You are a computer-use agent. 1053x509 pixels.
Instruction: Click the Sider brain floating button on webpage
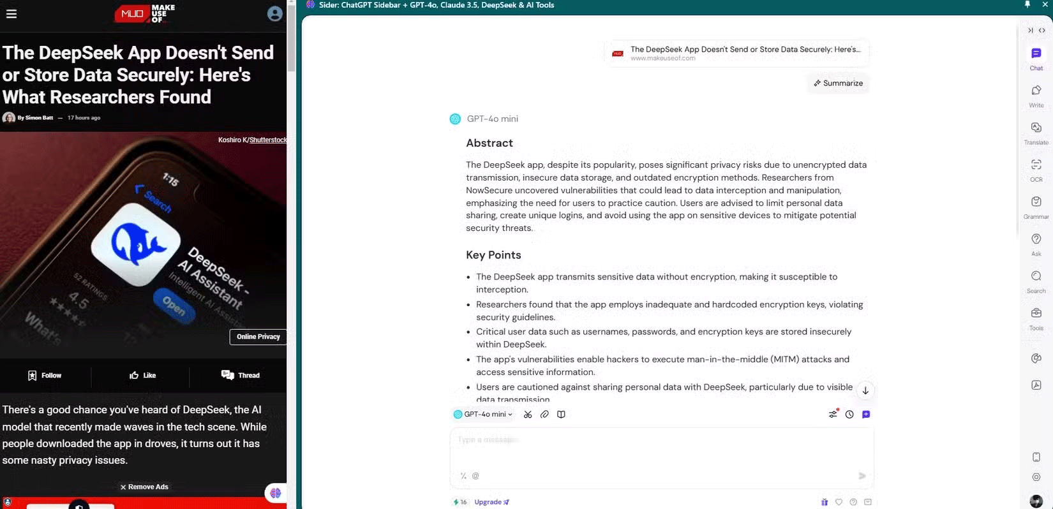point(276,493)
